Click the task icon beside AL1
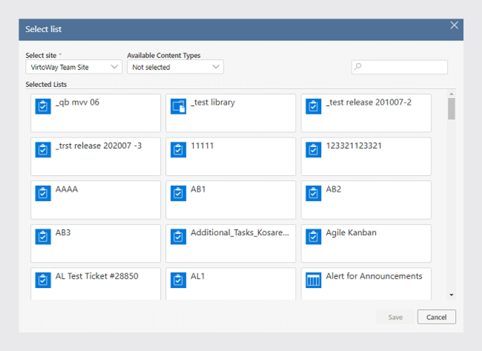This screenshot has width=482, height=351. pos(178,281)
